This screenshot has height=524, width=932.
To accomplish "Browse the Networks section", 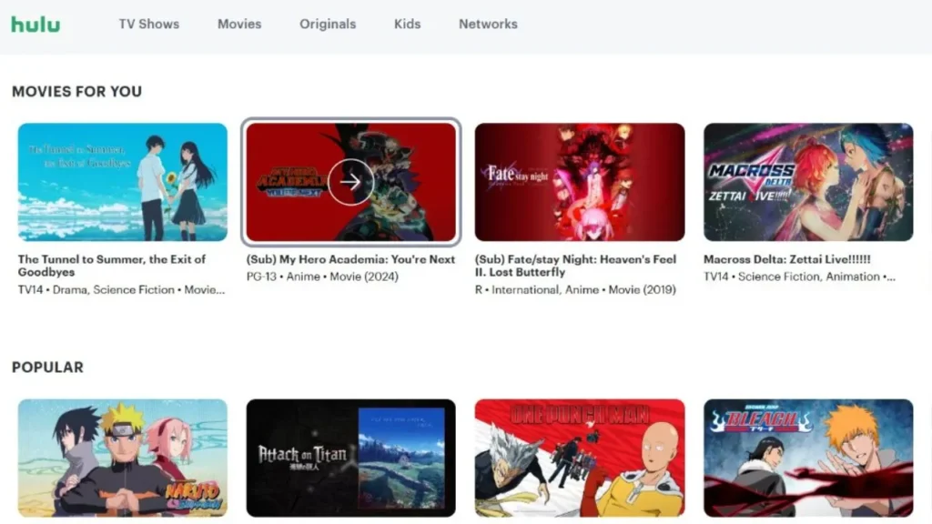I will 488,25.
